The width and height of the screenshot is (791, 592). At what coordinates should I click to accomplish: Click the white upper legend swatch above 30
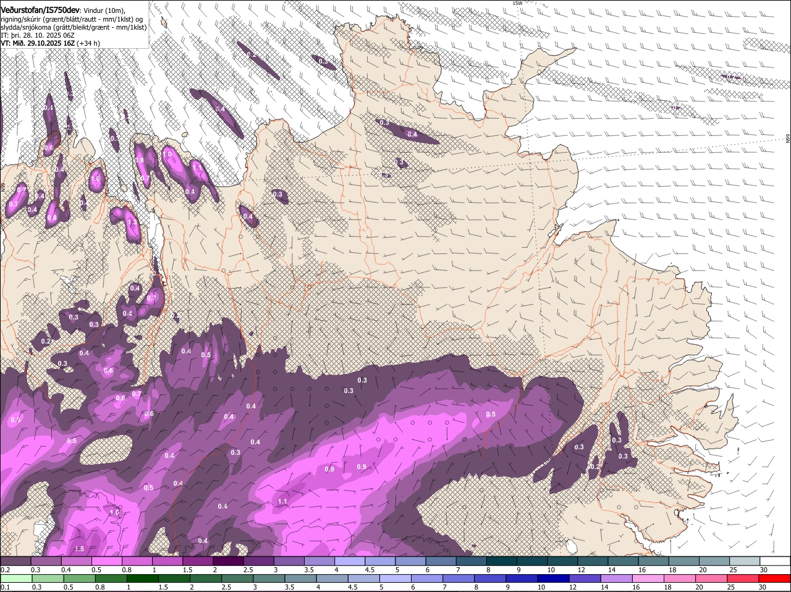[x=776, y=561]
